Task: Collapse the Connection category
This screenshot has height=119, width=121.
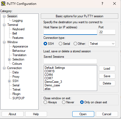Action: tap(4, 68)
